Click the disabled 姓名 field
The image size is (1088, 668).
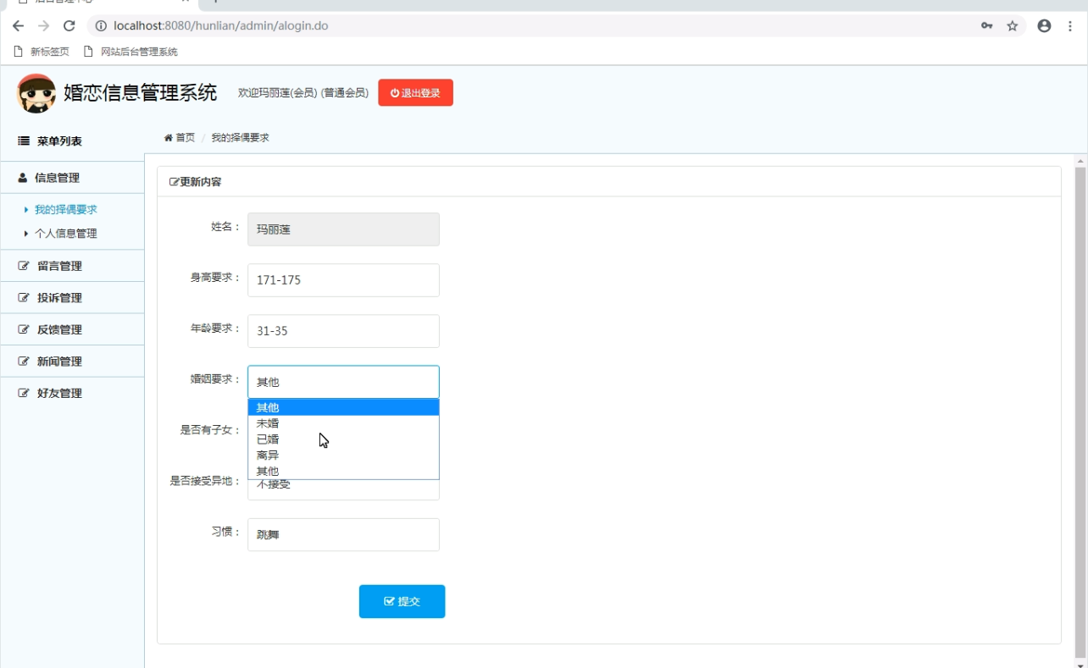(343, 229)
